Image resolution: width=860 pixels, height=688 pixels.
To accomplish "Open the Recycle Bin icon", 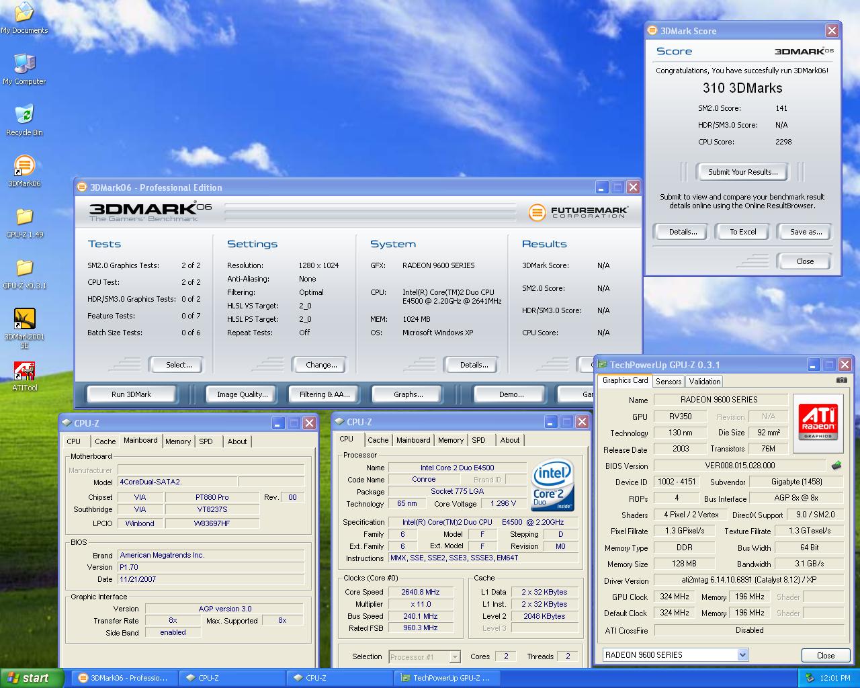I will [24, 120].
